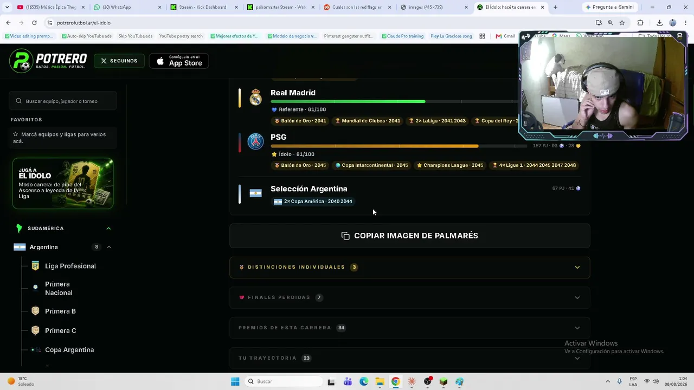The width and height of the screenshot is (694, 390).
Task: Open Microsoft Teams from the taskbar
Action: click(348, 381)
